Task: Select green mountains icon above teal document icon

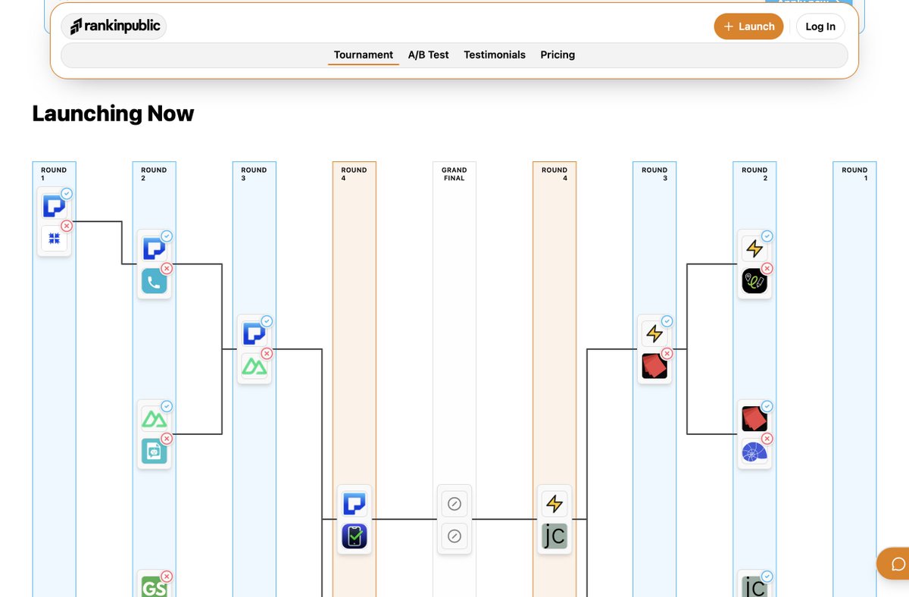Action: 154,419
